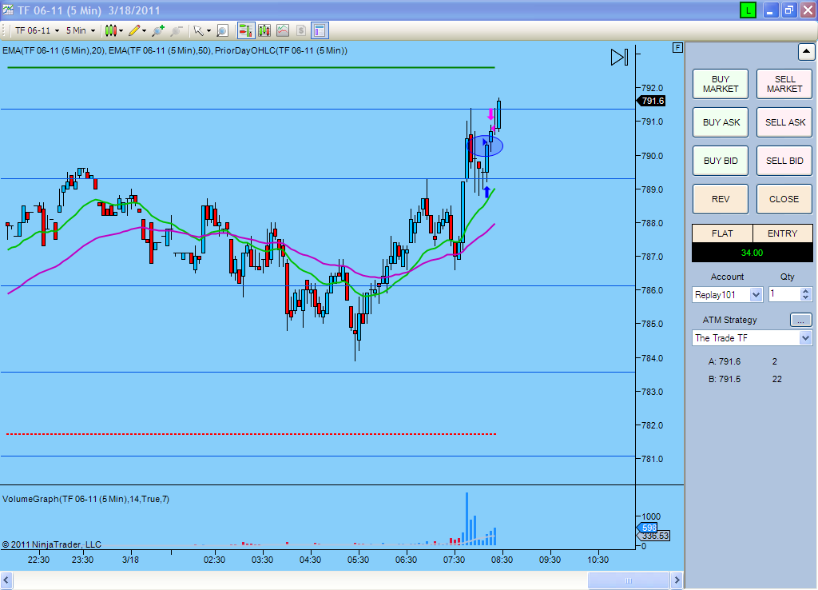Click the B: 791.5 bid price
The width and height of the screenshot is (818, 590).
tap(724, 379)
